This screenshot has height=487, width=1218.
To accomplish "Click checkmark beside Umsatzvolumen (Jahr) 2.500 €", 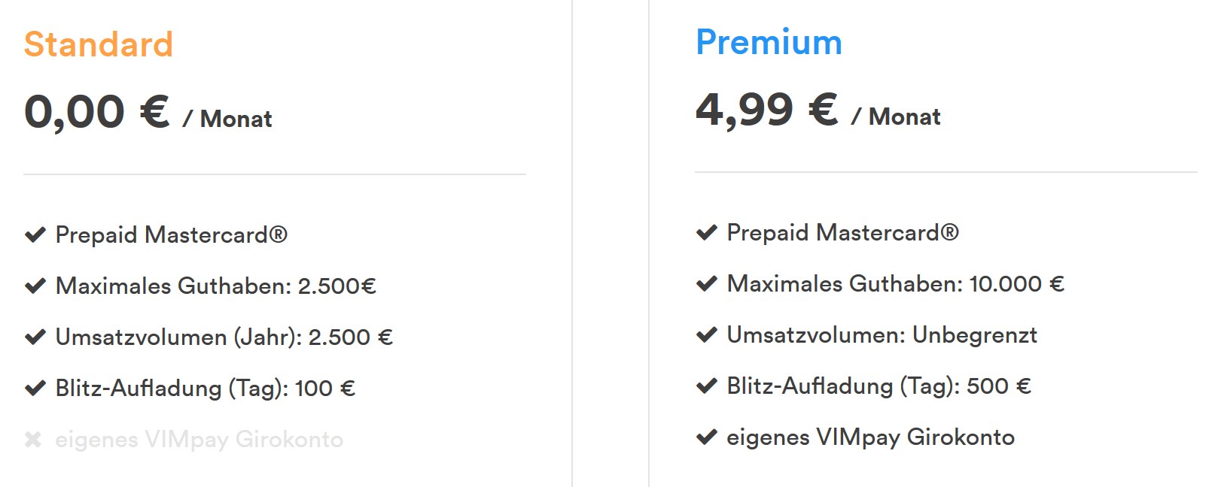I will [35, 337].
